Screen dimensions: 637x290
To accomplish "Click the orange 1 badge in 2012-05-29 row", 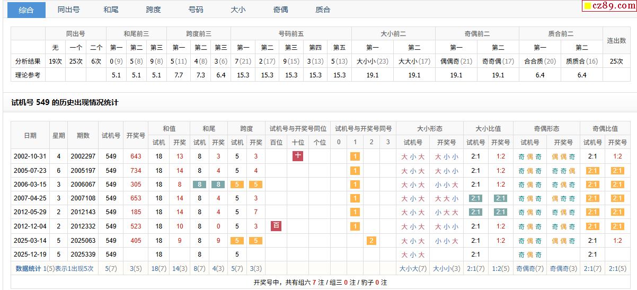I will tap(355, 212).
